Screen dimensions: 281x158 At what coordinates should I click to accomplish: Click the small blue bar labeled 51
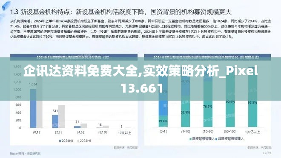click(x=77, y=127)
